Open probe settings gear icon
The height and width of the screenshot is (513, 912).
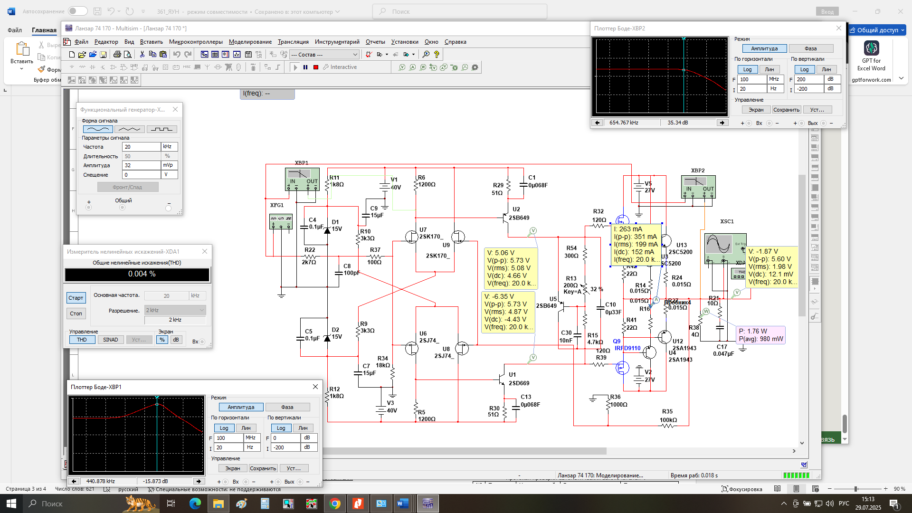(475, 67)
